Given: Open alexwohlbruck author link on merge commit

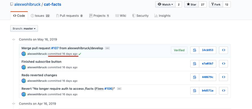Looking at the screenshot, I should (x=37, y=54).
